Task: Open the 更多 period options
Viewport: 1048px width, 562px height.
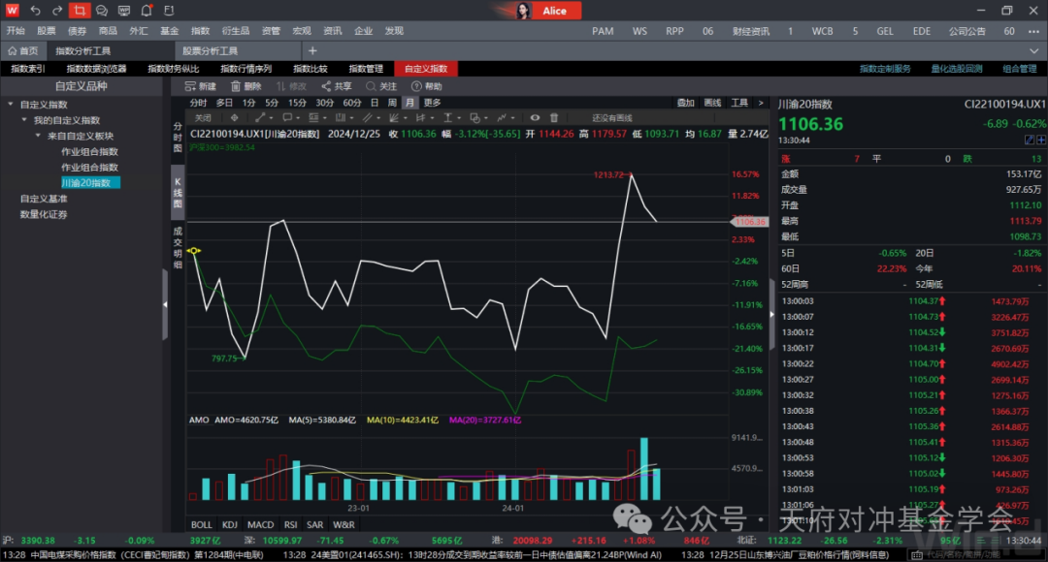Action: click(x=432, y=103)
